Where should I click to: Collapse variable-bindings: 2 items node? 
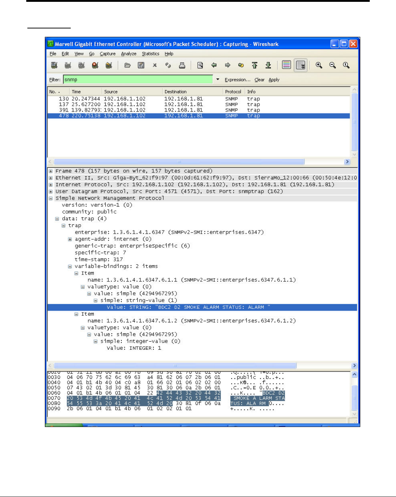pos(70,267)
